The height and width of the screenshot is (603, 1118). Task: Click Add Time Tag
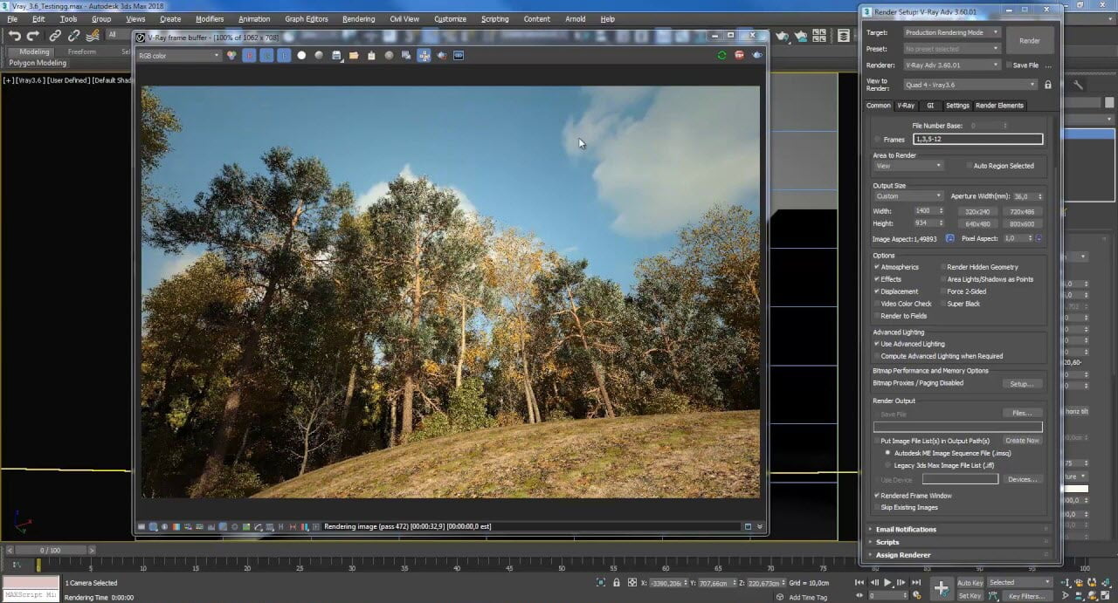point(807,597)
